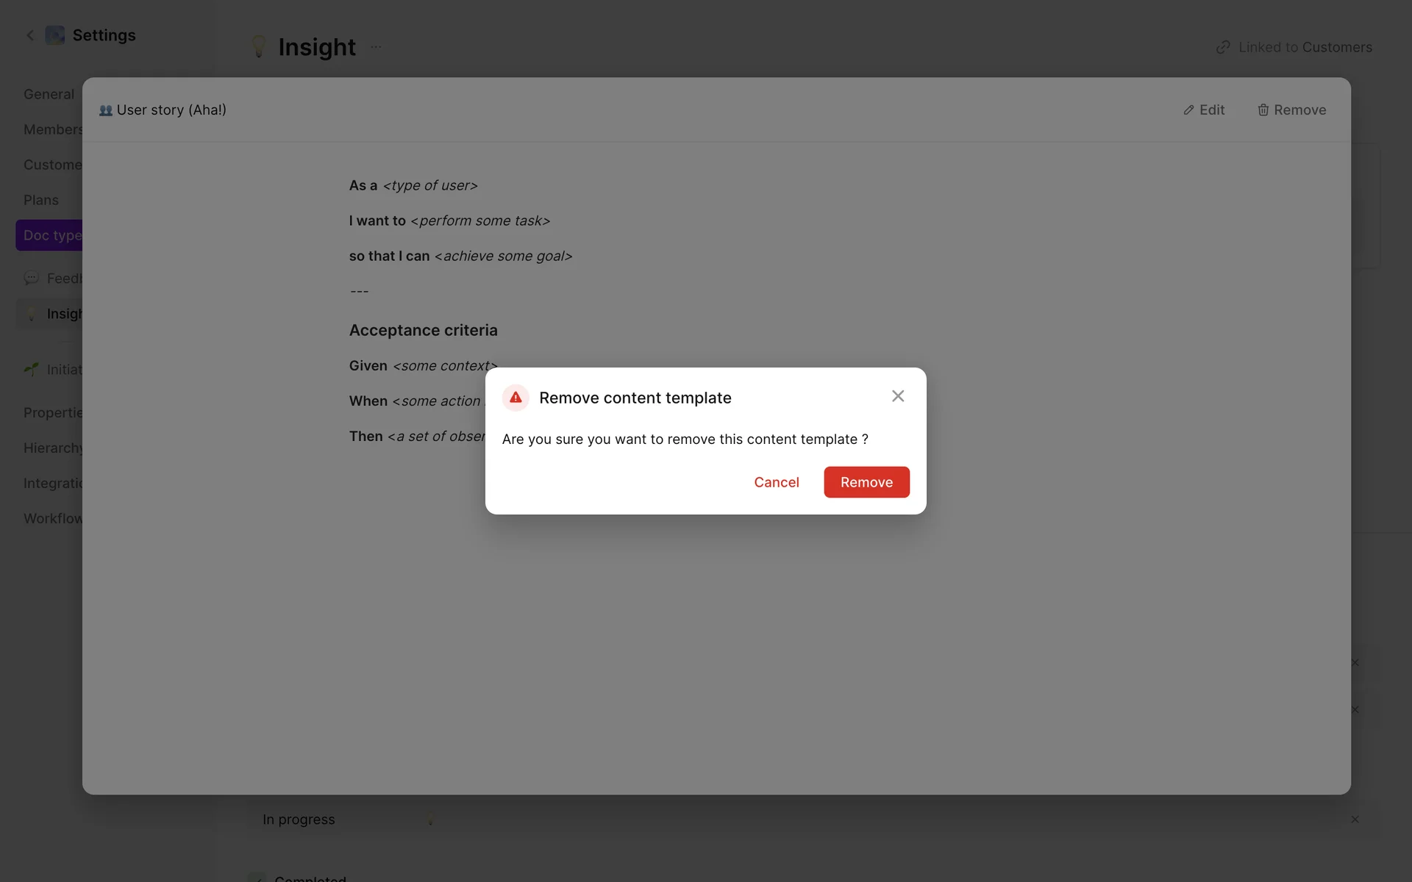This screenshot has width=1412, height=882.
Task: Click the Feedback speech bubble icon
Action: click(x=31, y=279)
